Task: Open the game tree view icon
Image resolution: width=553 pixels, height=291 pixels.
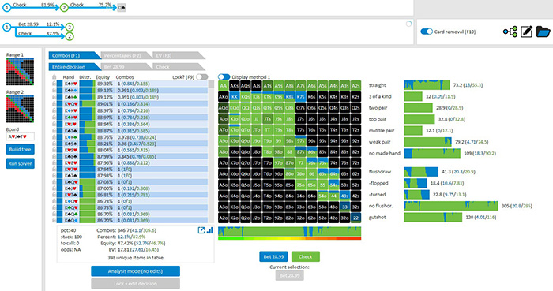Action: point(510,32)
